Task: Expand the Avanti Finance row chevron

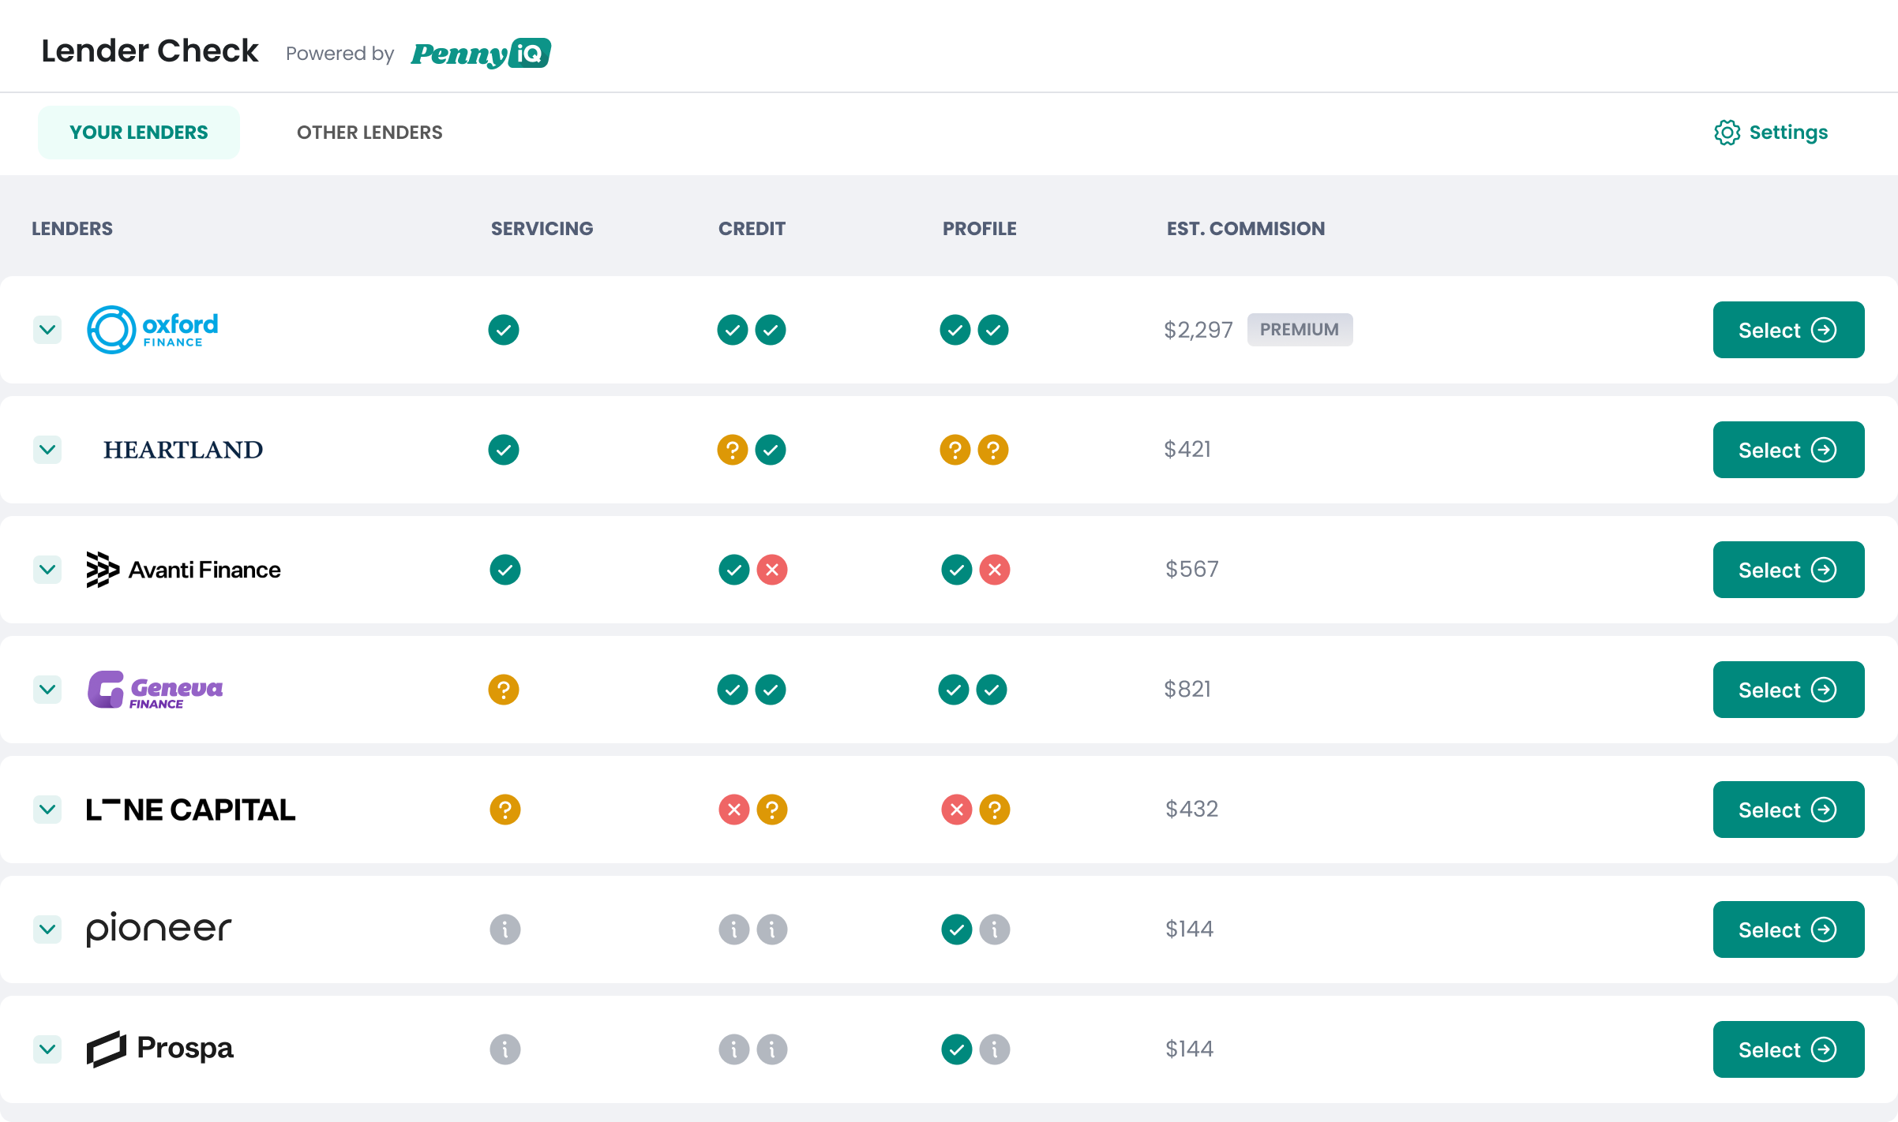Action: click(47, 570)
